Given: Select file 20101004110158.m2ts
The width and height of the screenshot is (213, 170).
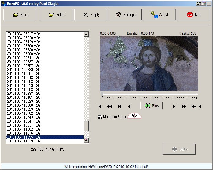Looking at the screenshot, I should click(45, 89).
